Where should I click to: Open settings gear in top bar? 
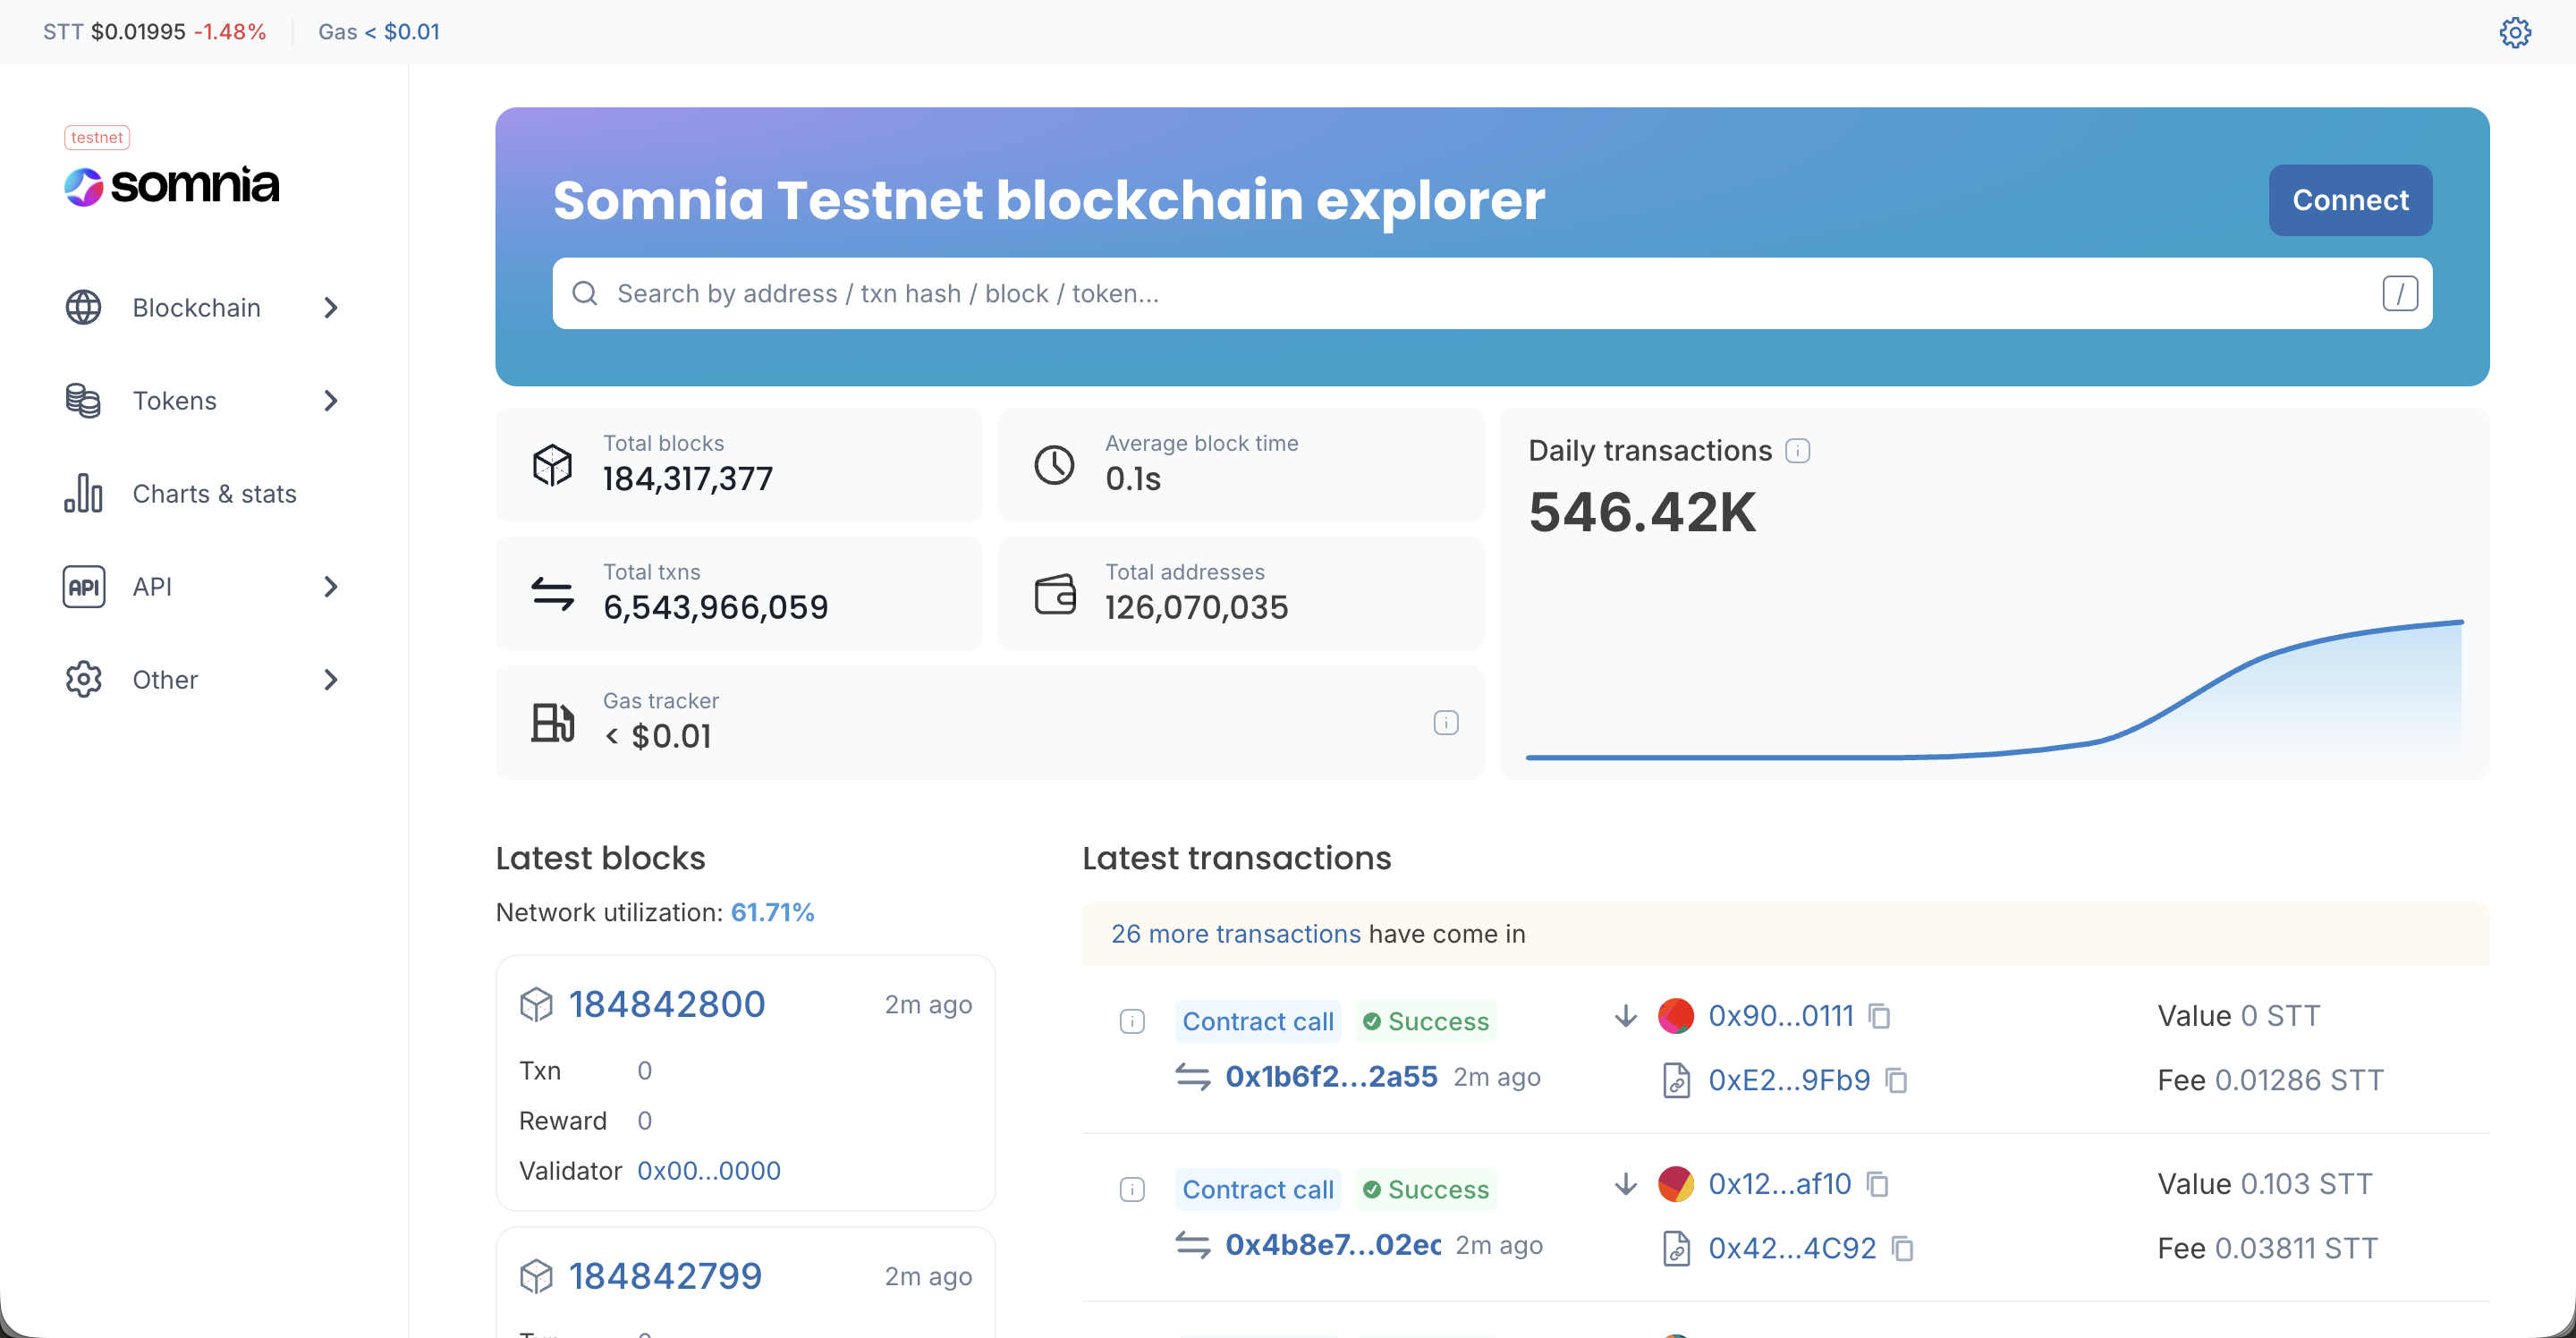tap(2514, 32)
